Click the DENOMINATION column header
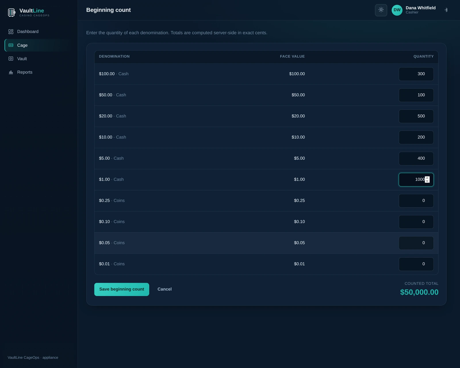The image size is (460, 368). [114, 56]
